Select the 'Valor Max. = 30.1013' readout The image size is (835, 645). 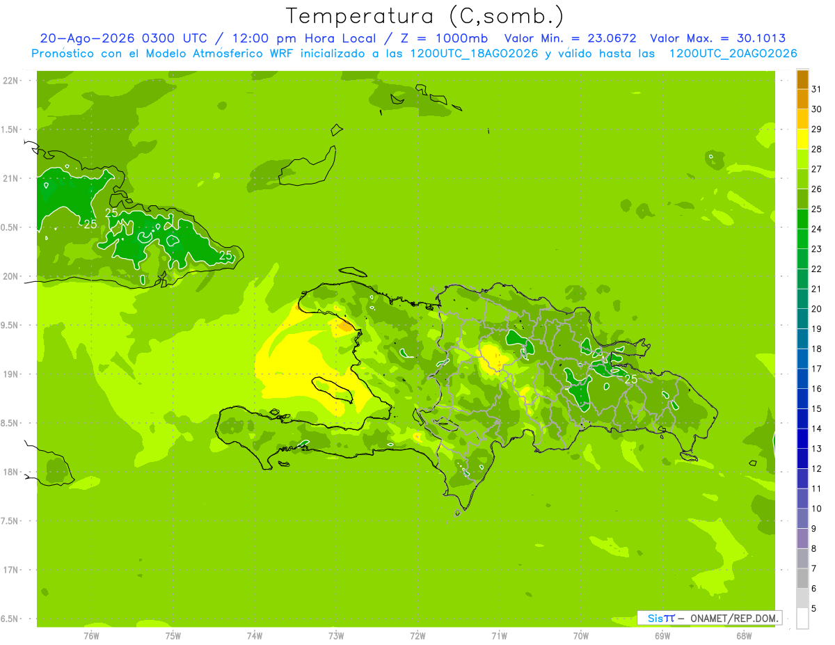(717, 38)
